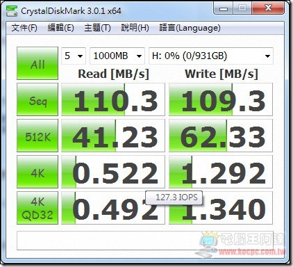
Task: Click the 127.3 IOPS tooltip
Action: pyautogui.click(x=174, y=197)
